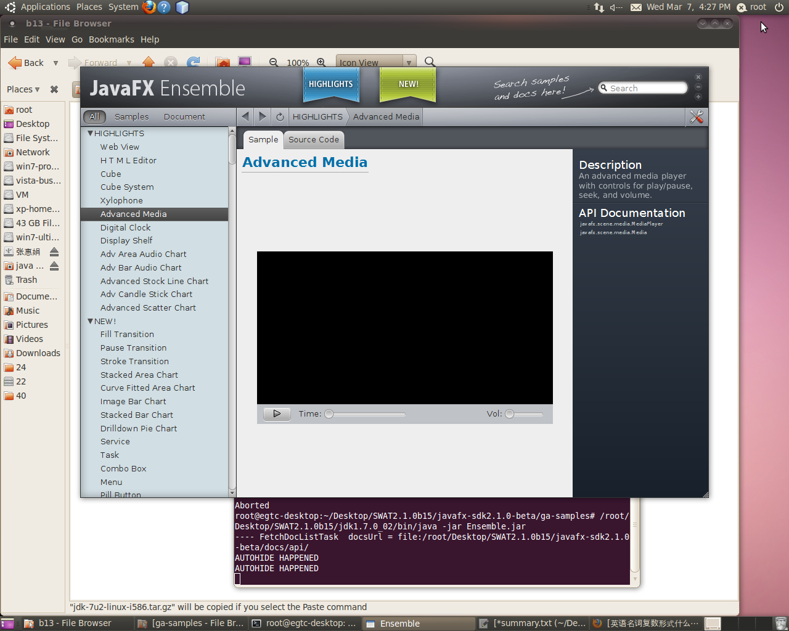Click the back arrow in Ensemble toolbar

(x=245, y=116)
